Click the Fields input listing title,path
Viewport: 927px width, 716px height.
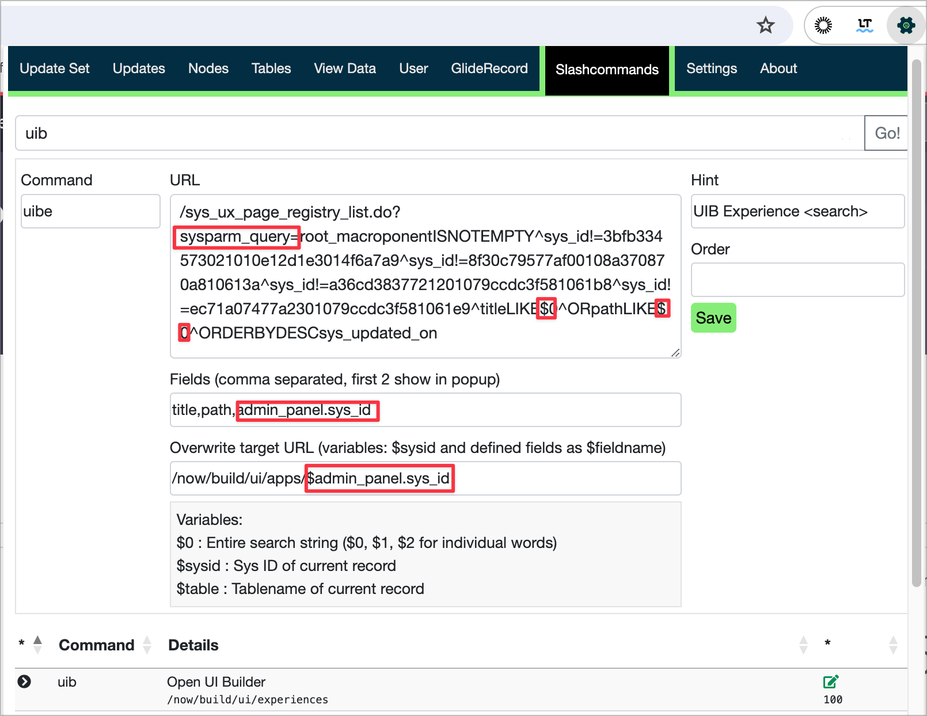425,410
